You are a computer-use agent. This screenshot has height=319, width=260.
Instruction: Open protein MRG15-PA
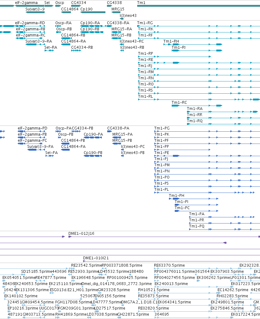[x=123, y=134]
